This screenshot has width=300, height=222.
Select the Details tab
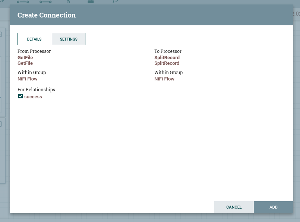(34, 39)
